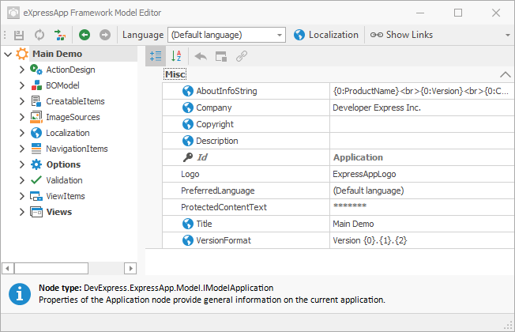Expand the BOModel tree node
Viewport: 515px width, 332px height.
(22, 85)
